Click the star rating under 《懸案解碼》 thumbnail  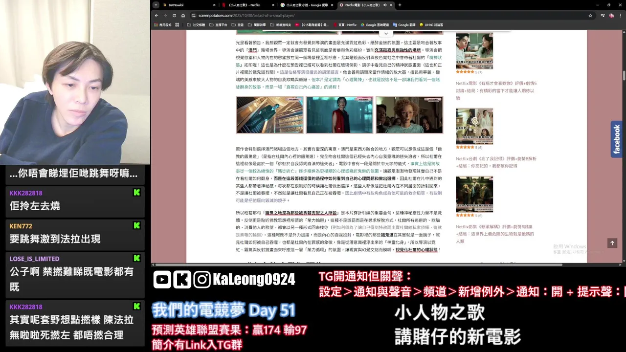click(x=465, y=215)
